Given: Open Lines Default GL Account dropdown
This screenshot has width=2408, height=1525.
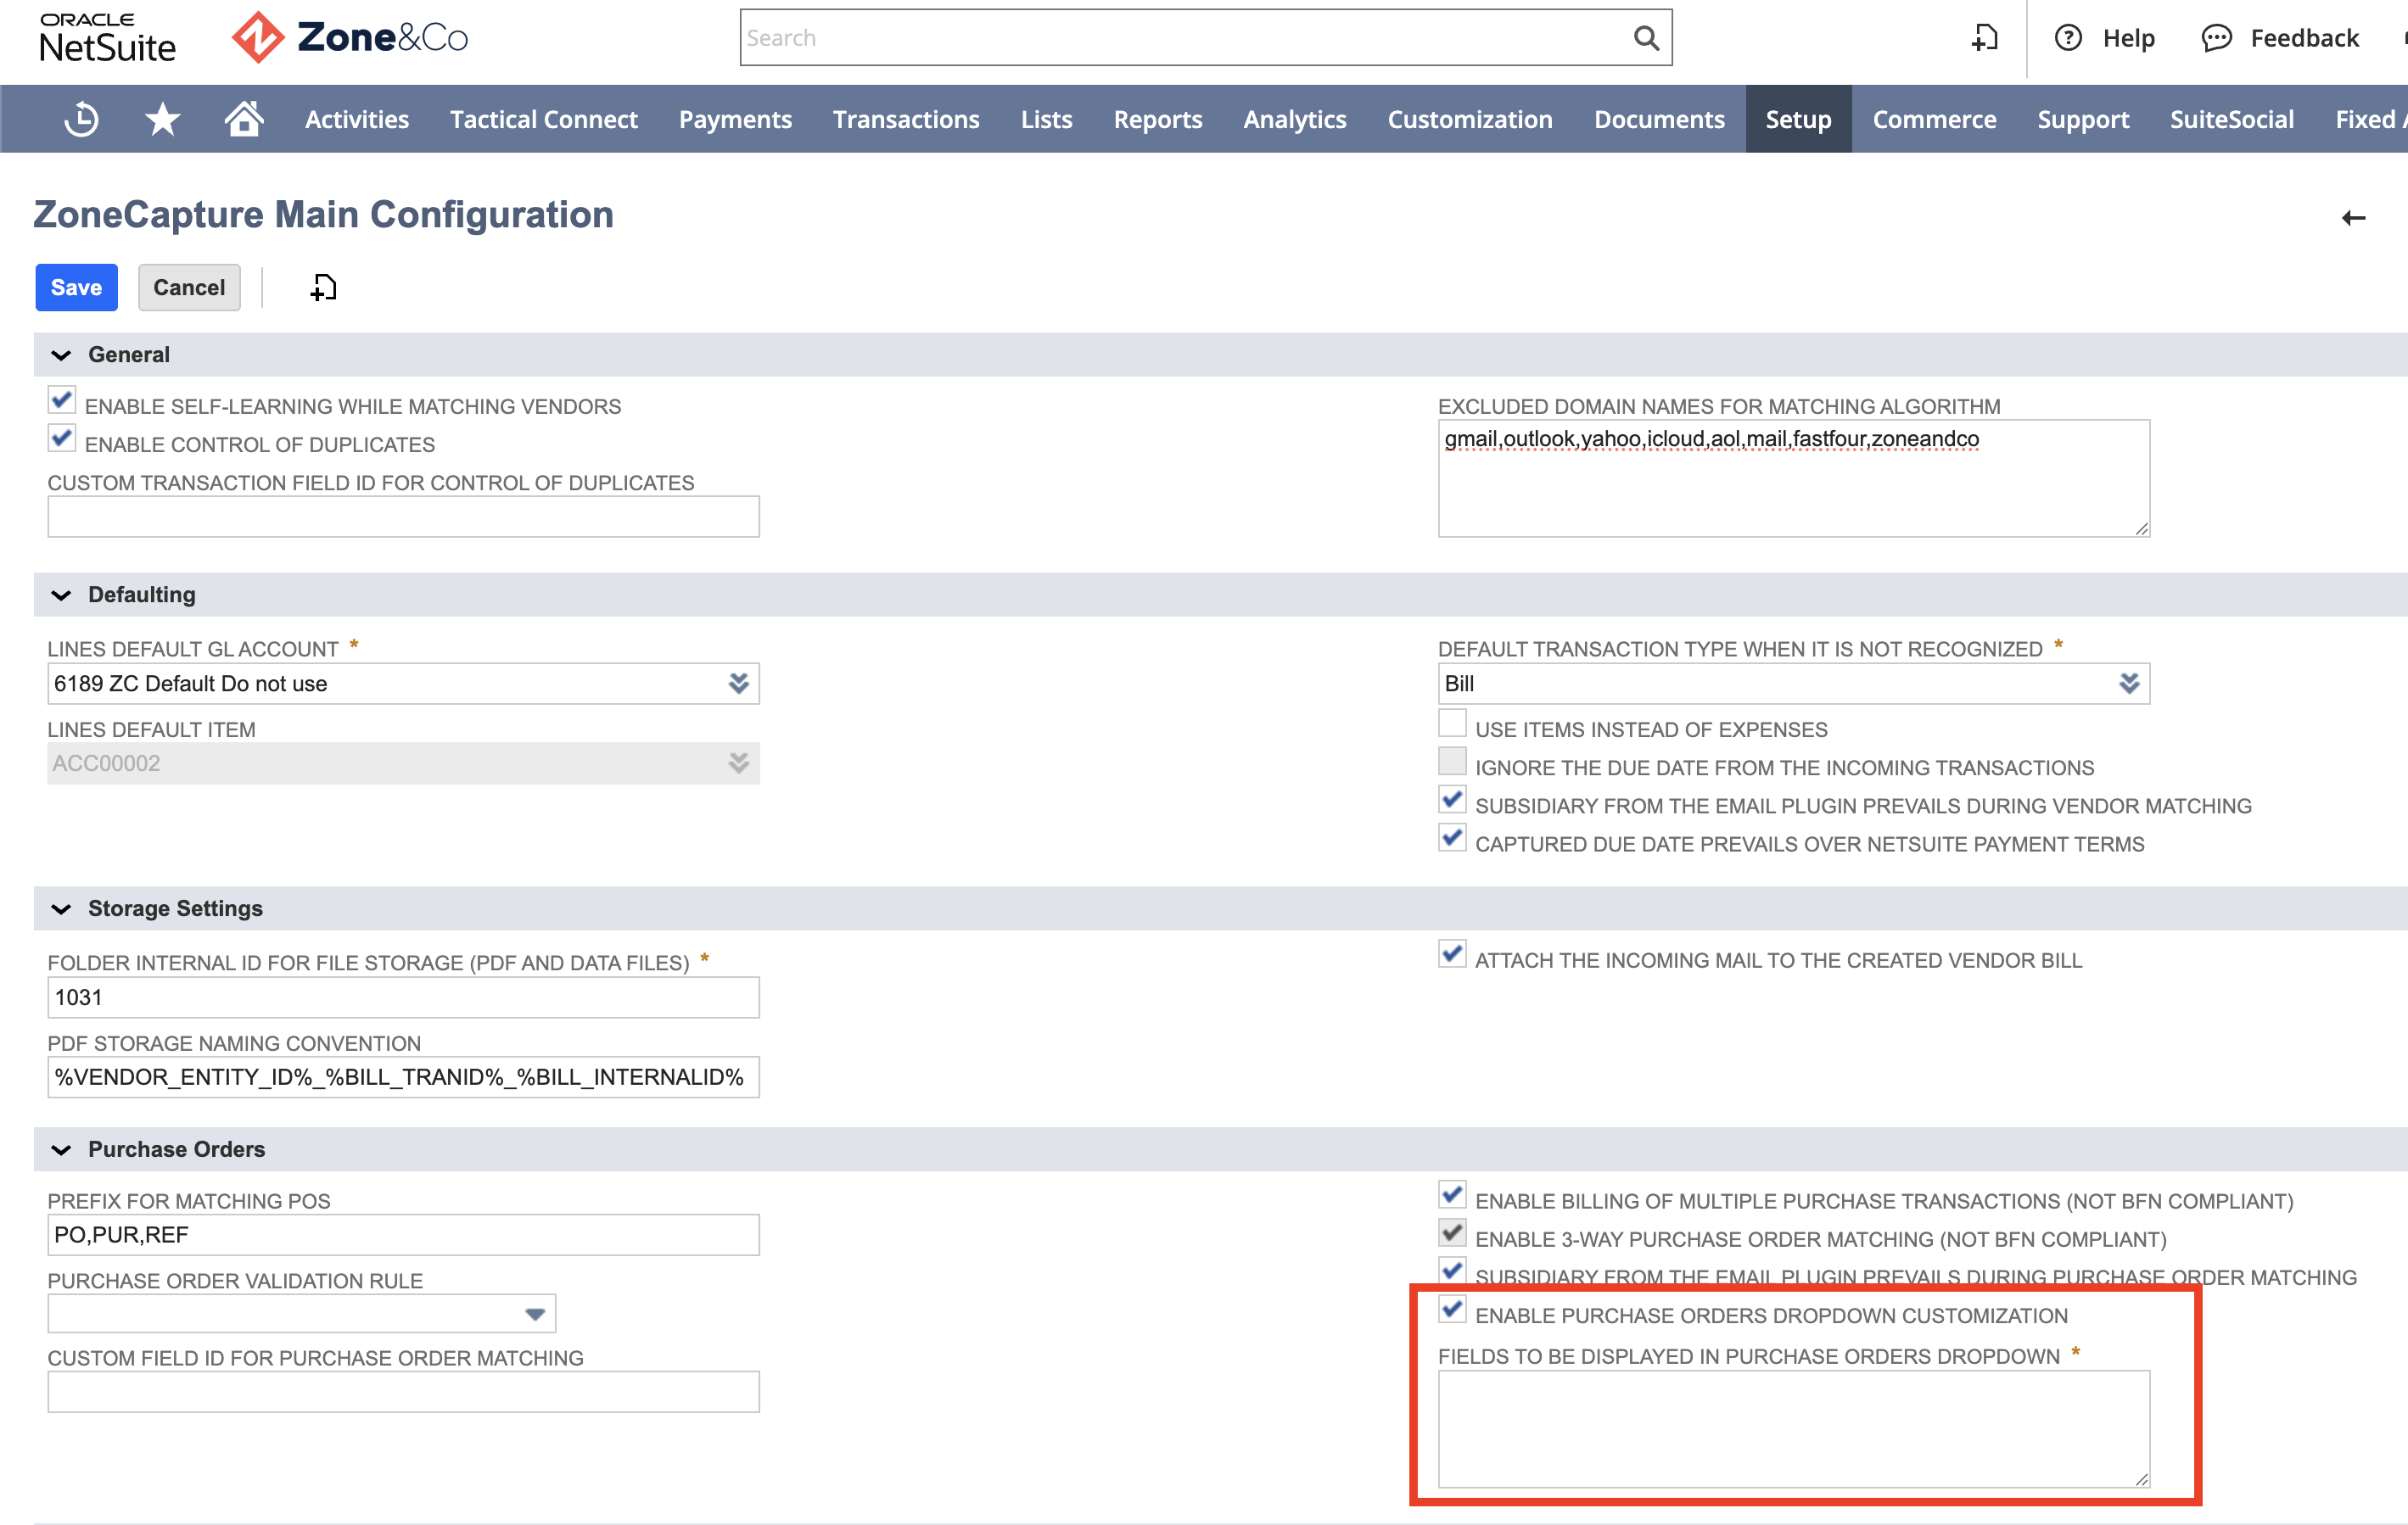Looking at the screenshot, I should [x=738, y=684].
